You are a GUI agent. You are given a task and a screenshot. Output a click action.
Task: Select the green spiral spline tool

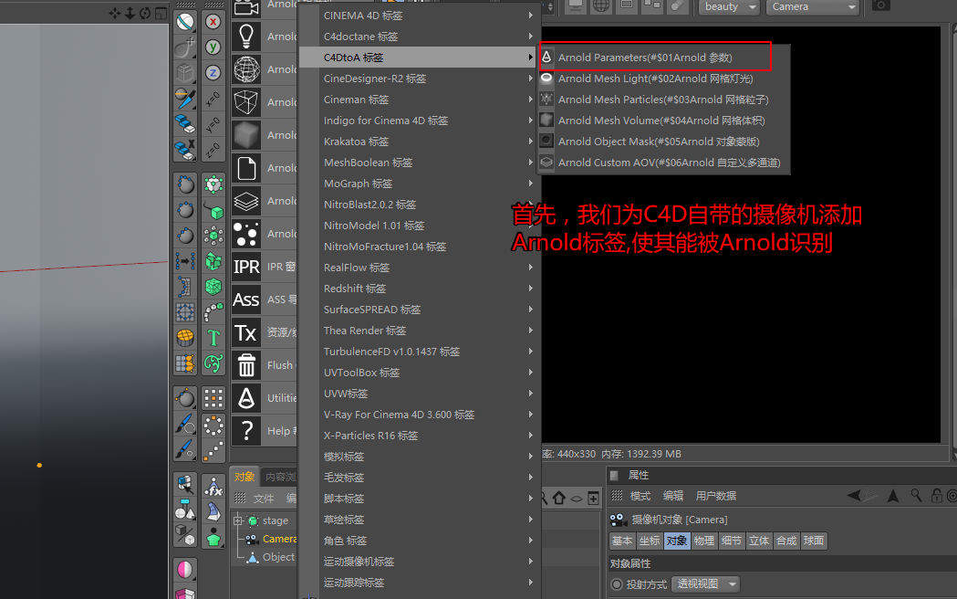point(213,363)
